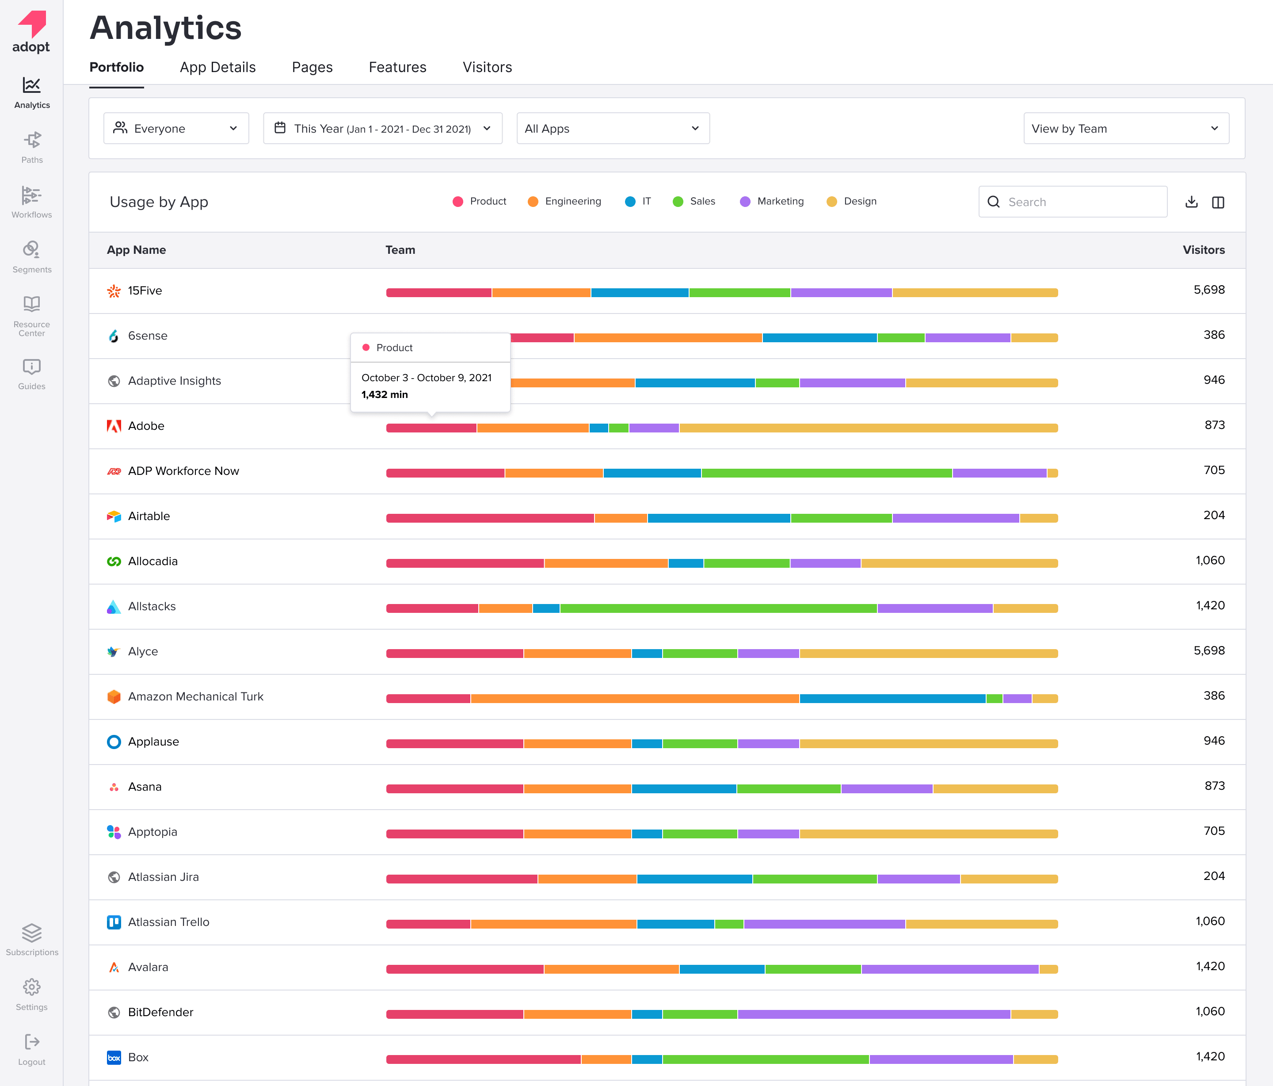Click the Allstacks app icon
The height and width of the screenshot is (1086, 1273).
114,607
